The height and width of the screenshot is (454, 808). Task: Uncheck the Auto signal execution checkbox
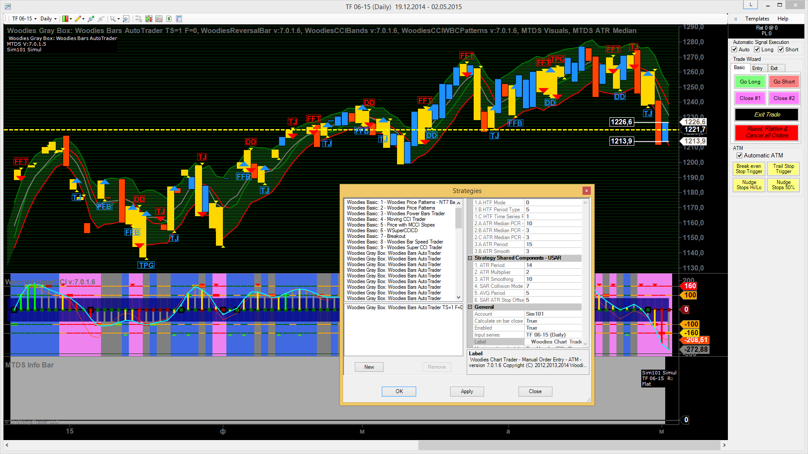tap(735, 50)
